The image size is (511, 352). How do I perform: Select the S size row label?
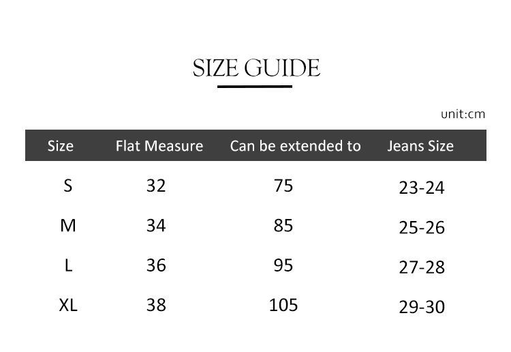point(67,186)
